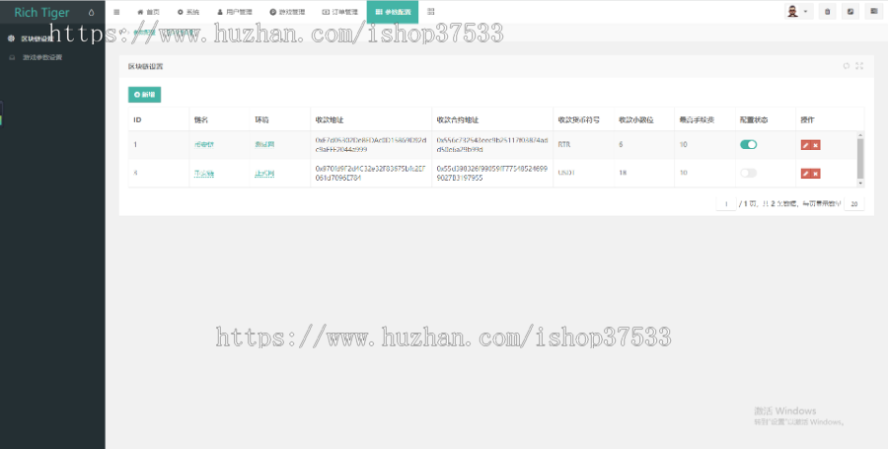Click the alias link in the USDT row
The height and width of the screenshot is (449, 888).
coord(204,174)
